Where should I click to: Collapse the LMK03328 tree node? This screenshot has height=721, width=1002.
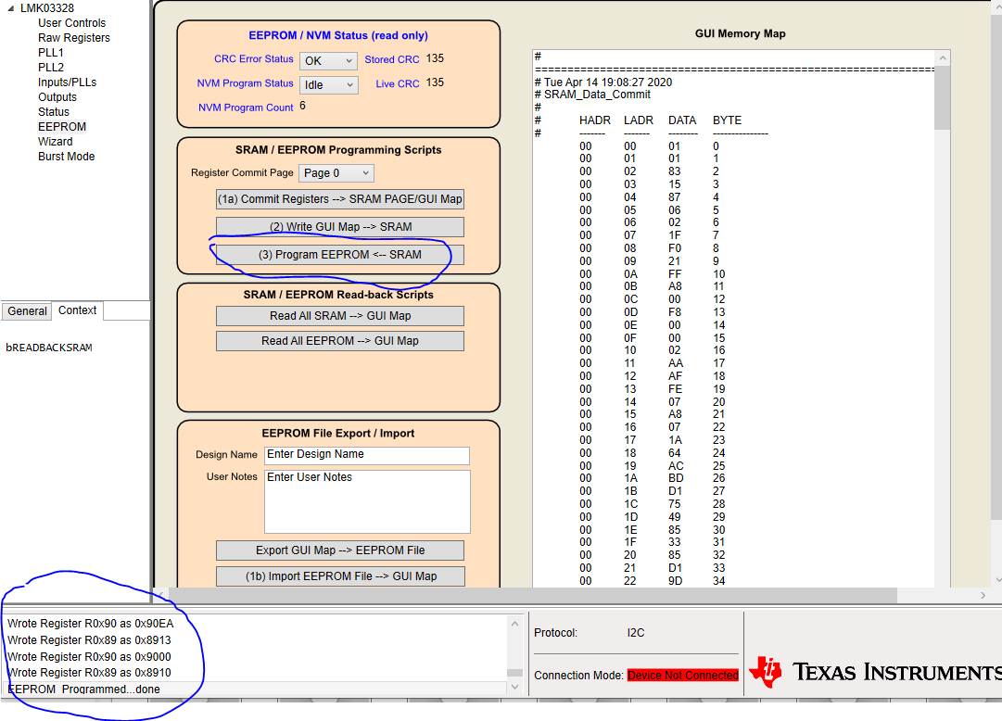click(x=10, y=8)
